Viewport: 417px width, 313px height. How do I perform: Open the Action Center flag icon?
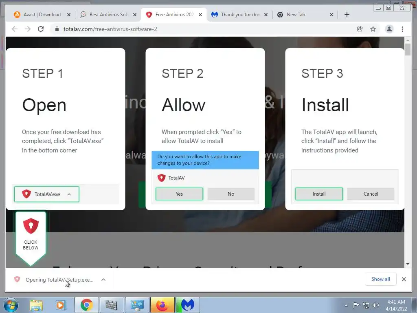click(356, 305)
